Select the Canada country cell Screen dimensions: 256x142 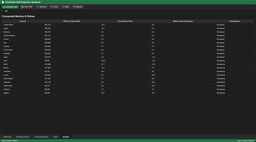tap(23, 46)
